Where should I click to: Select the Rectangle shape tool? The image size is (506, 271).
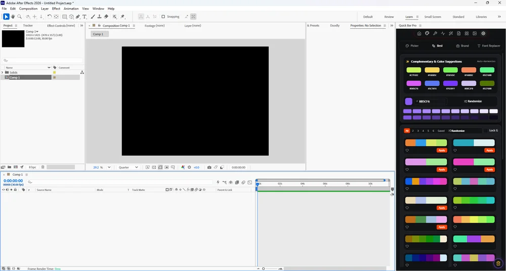(65, 17)
